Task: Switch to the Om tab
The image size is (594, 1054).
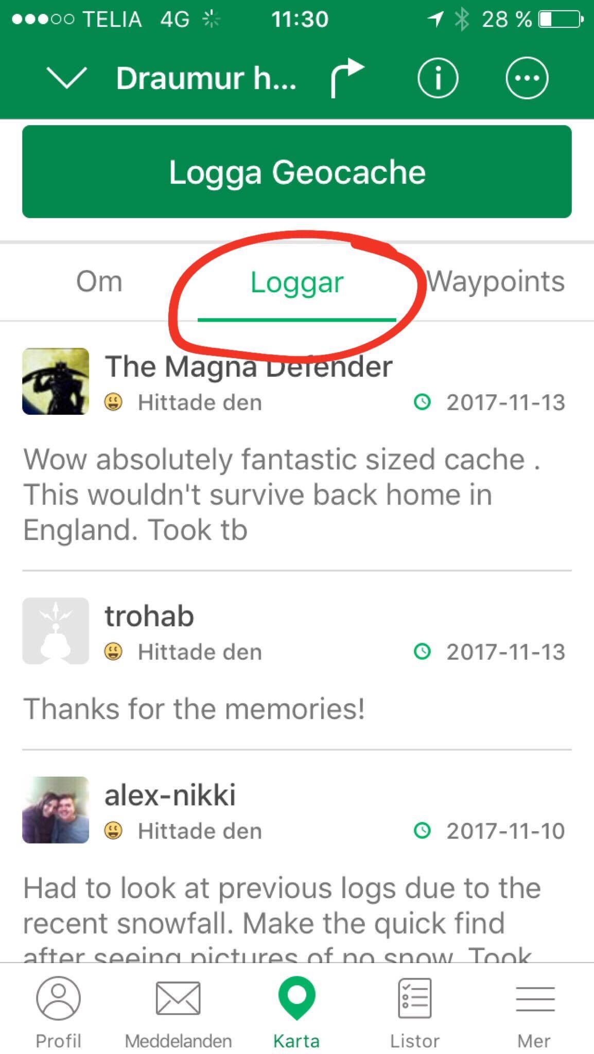Action: click(99, 282)
